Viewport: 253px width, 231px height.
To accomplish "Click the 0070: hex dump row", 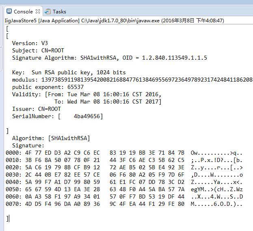I will tap(124, 204).
